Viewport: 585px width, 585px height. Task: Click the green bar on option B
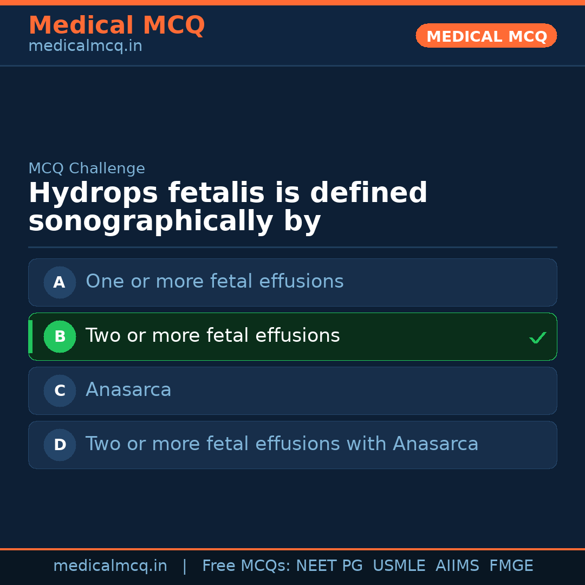point(30,336)
